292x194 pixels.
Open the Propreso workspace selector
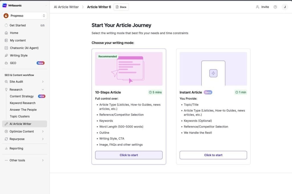tap(25, 16)
